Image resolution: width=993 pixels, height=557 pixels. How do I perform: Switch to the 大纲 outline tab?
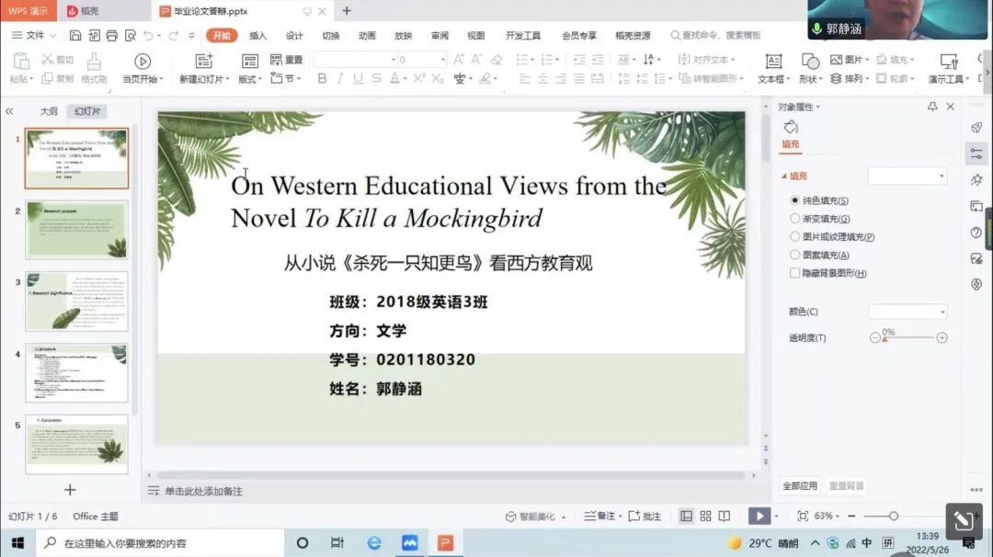pos(48,111)
